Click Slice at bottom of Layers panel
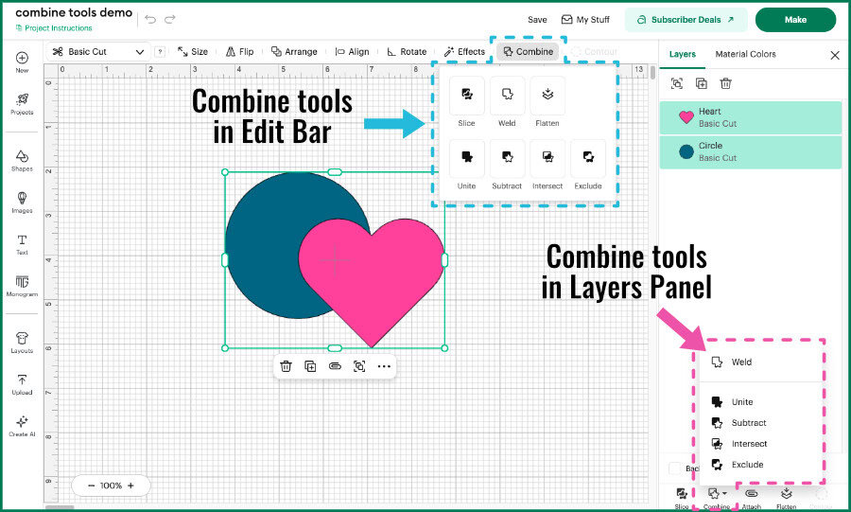The height and width of the screenshot is (512, 851). (x=682, y=498)
